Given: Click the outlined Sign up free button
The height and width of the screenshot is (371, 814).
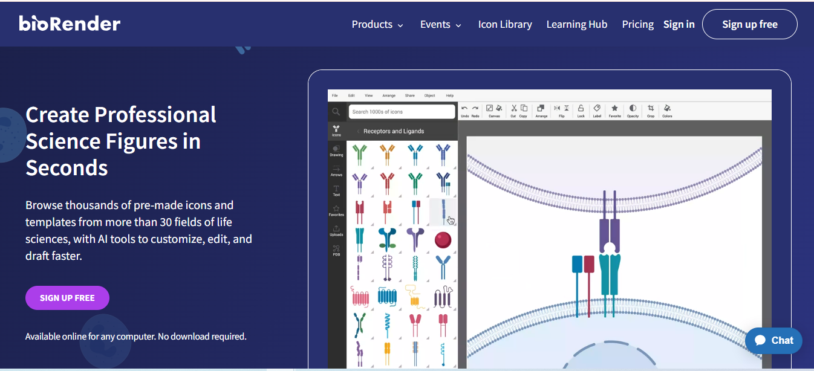Looking at the screenshot, I should 750,24.
